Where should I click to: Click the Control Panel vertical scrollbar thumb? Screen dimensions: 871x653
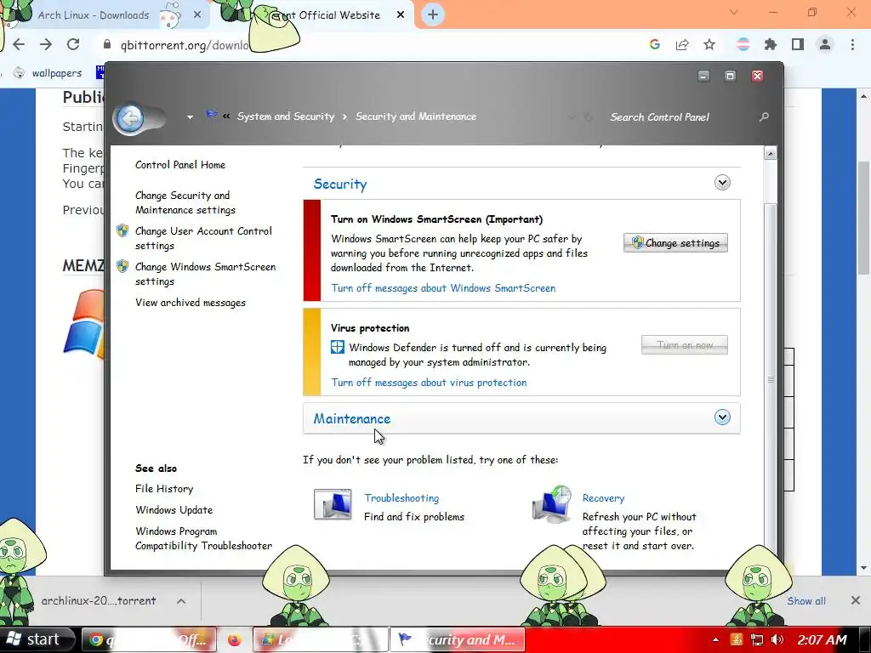pyautogui.click(x=770, y=379)
